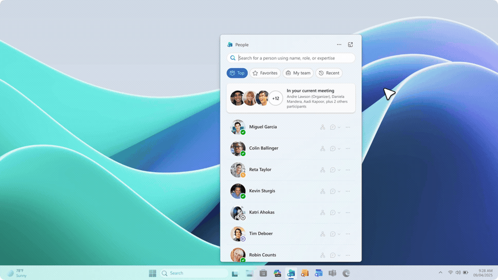This screenshot has height=280, width=498.
Task: Show Kevin Sturgis in the org chart
Action: [x=322, y=191]
